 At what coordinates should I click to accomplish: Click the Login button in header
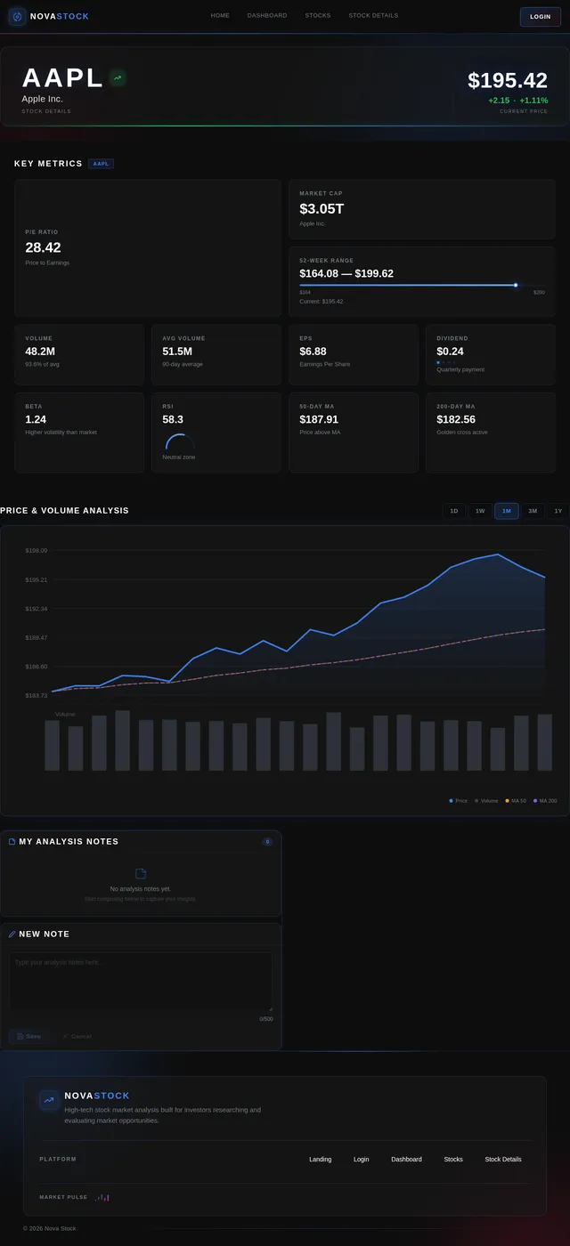click(541, 17)
